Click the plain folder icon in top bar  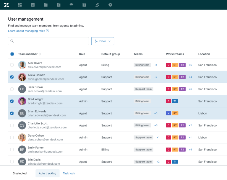click(46, 5)
